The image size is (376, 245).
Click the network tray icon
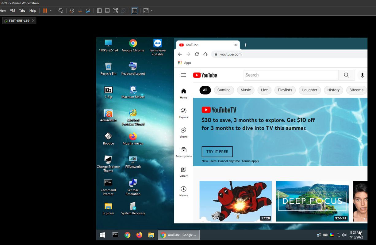pyautogui.click(x=319, y=235)
